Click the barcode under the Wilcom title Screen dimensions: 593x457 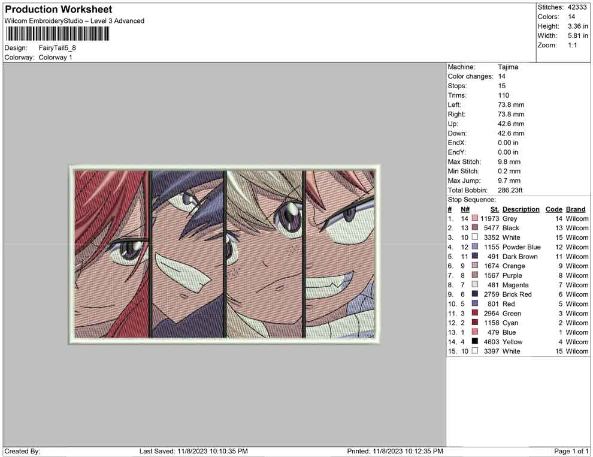[57, 34]
